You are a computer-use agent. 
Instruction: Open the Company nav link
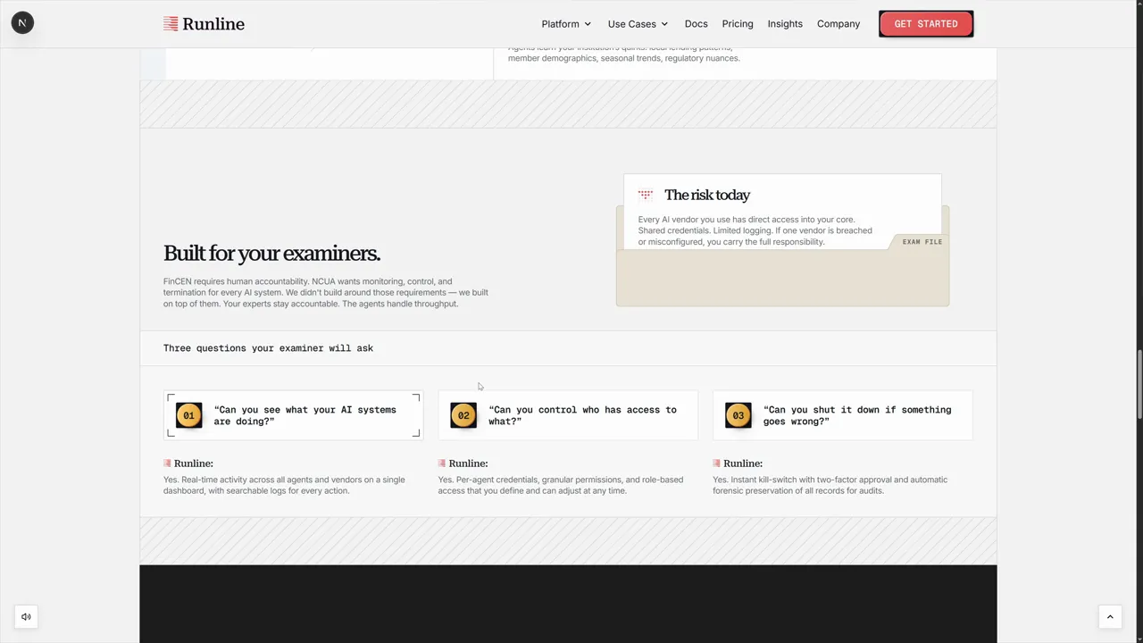click(838, 24)
